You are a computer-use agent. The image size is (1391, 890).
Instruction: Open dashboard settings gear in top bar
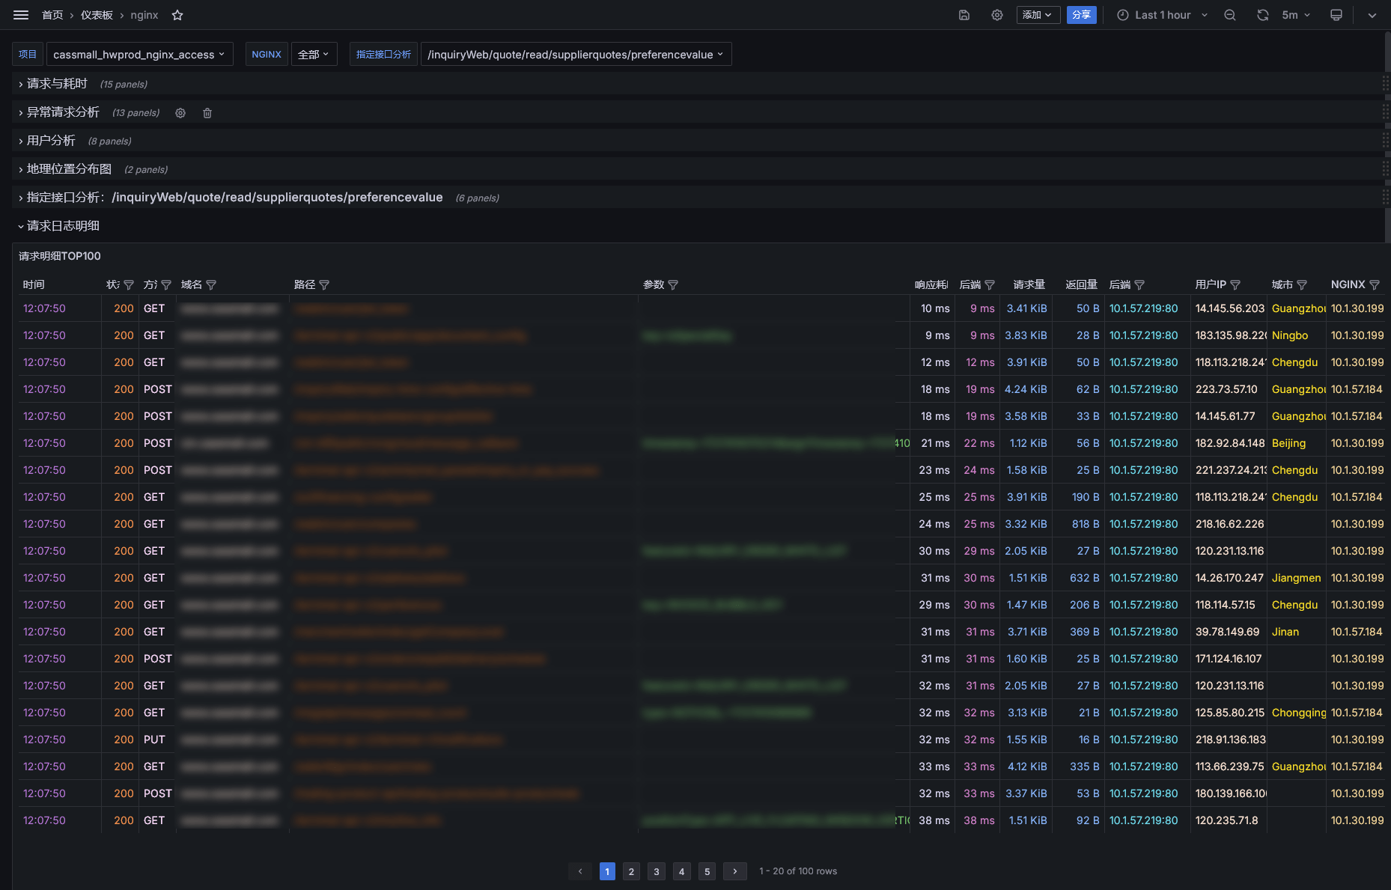tap(997, 15)
